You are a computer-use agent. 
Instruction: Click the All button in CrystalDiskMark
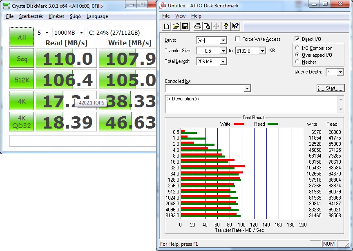click(x=22, y=37)
